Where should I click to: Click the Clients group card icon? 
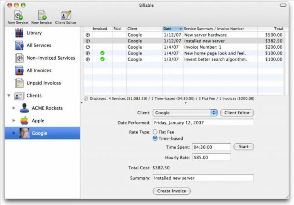click(x=19, y=96)
